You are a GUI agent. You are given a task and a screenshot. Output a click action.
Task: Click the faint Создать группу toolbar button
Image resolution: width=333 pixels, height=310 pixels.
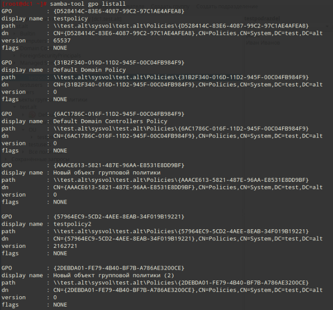[170, 7]
